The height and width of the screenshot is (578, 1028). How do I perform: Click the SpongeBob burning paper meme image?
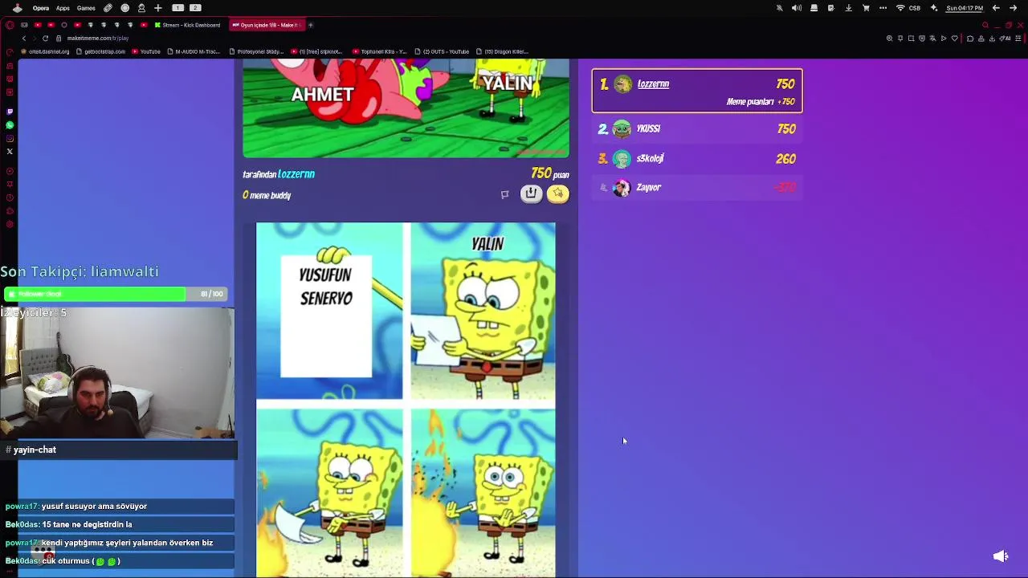click(x=406, y=400)
